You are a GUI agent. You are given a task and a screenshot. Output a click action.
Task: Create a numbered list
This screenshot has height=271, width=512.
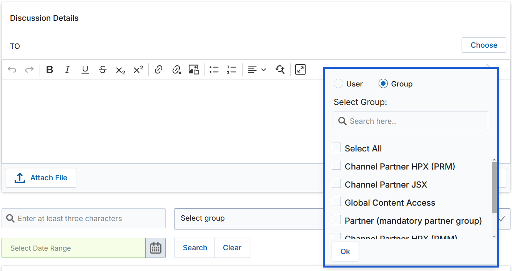pyautogui.click(x=231, y=70)
